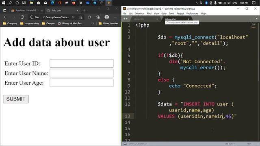Switch to the home.html editor tab

[145, 19]
